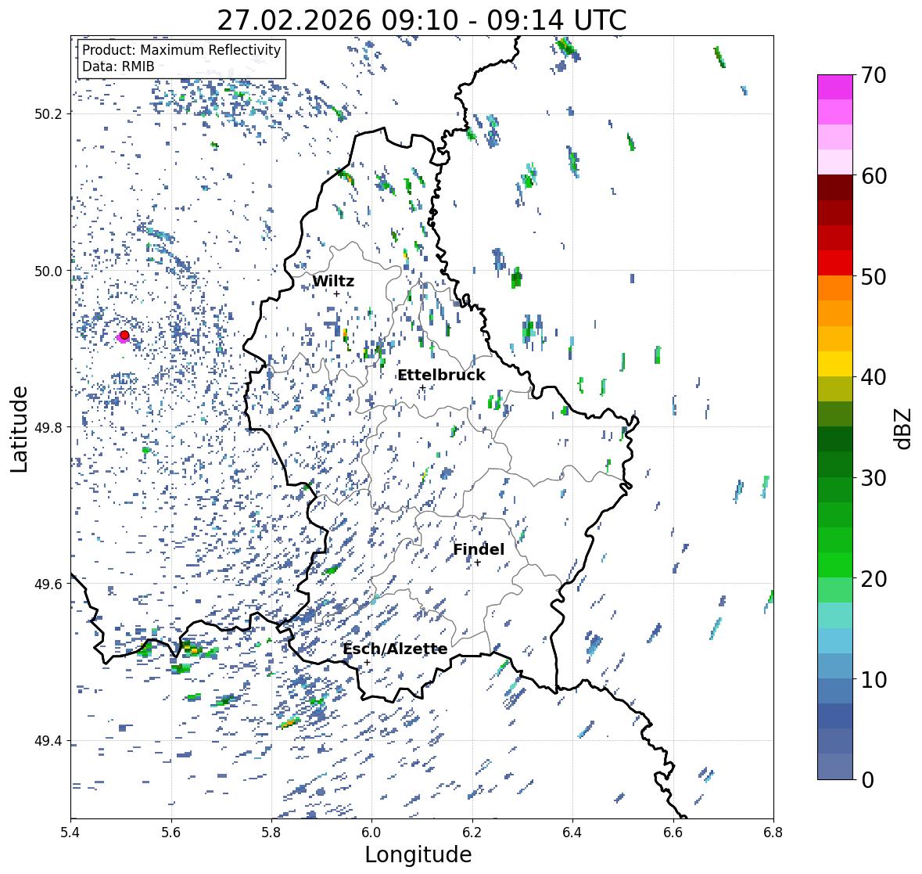Screen dimensions: 922x874
Task: Click colorbar tick label 10
Action: pyautogui.click(x=874, y=680)
